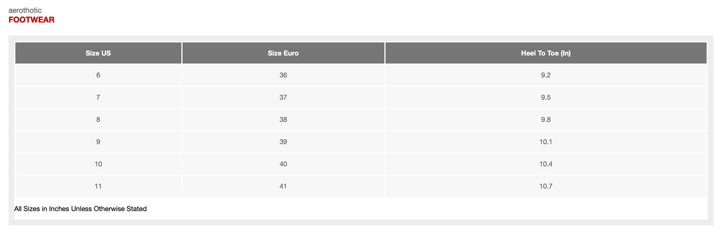
Task: Click the 10.1 heel to toe value
Action: 546,142
